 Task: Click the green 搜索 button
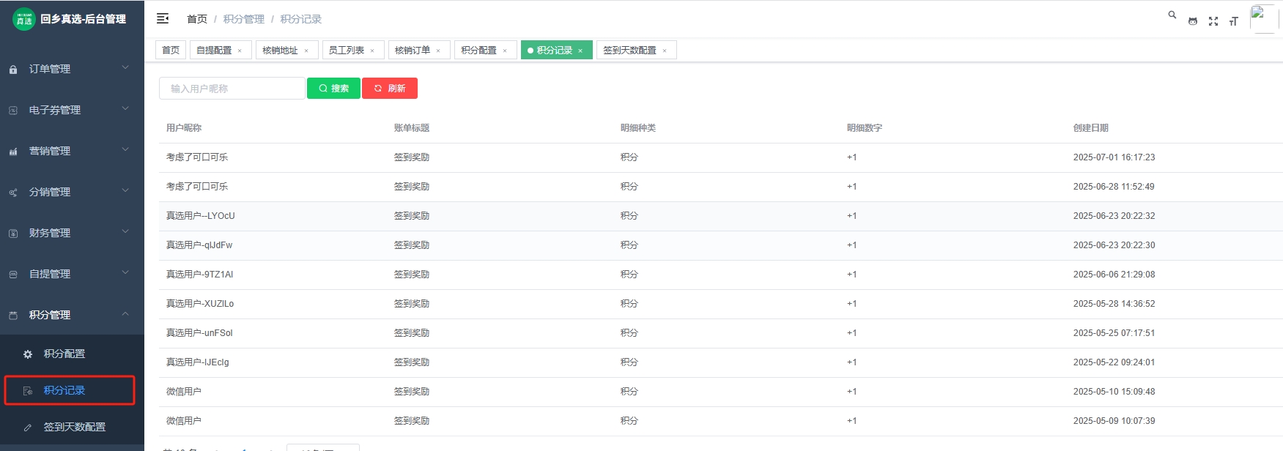(333, 88)
